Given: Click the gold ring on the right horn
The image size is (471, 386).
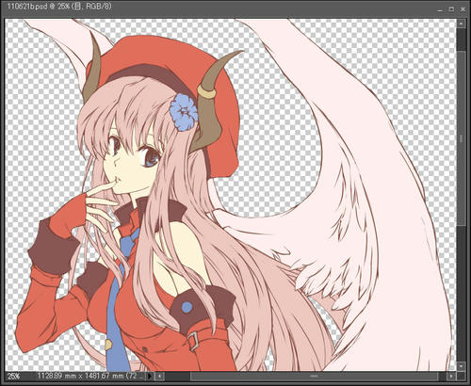Looking at the screenshot, I should tap(206, 92).
